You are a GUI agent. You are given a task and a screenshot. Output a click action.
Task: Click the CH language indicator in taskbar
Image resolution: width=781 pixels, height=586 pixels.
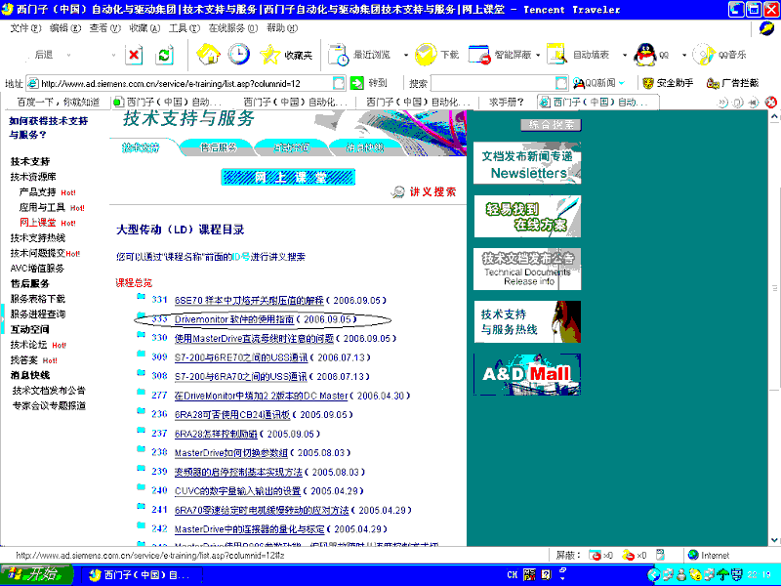(512, 574)
